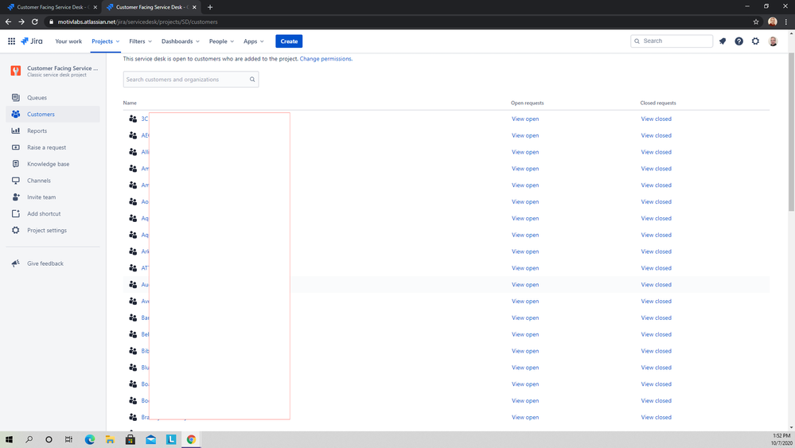Click the Name column header
Screen dimensions: 795x448
130,103
